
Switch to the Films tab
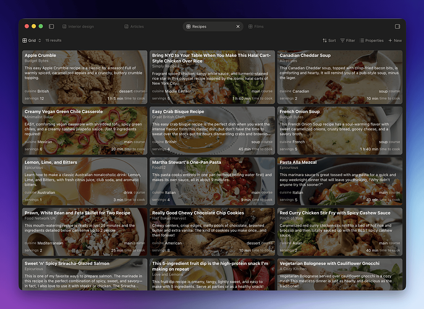(256, 27)
